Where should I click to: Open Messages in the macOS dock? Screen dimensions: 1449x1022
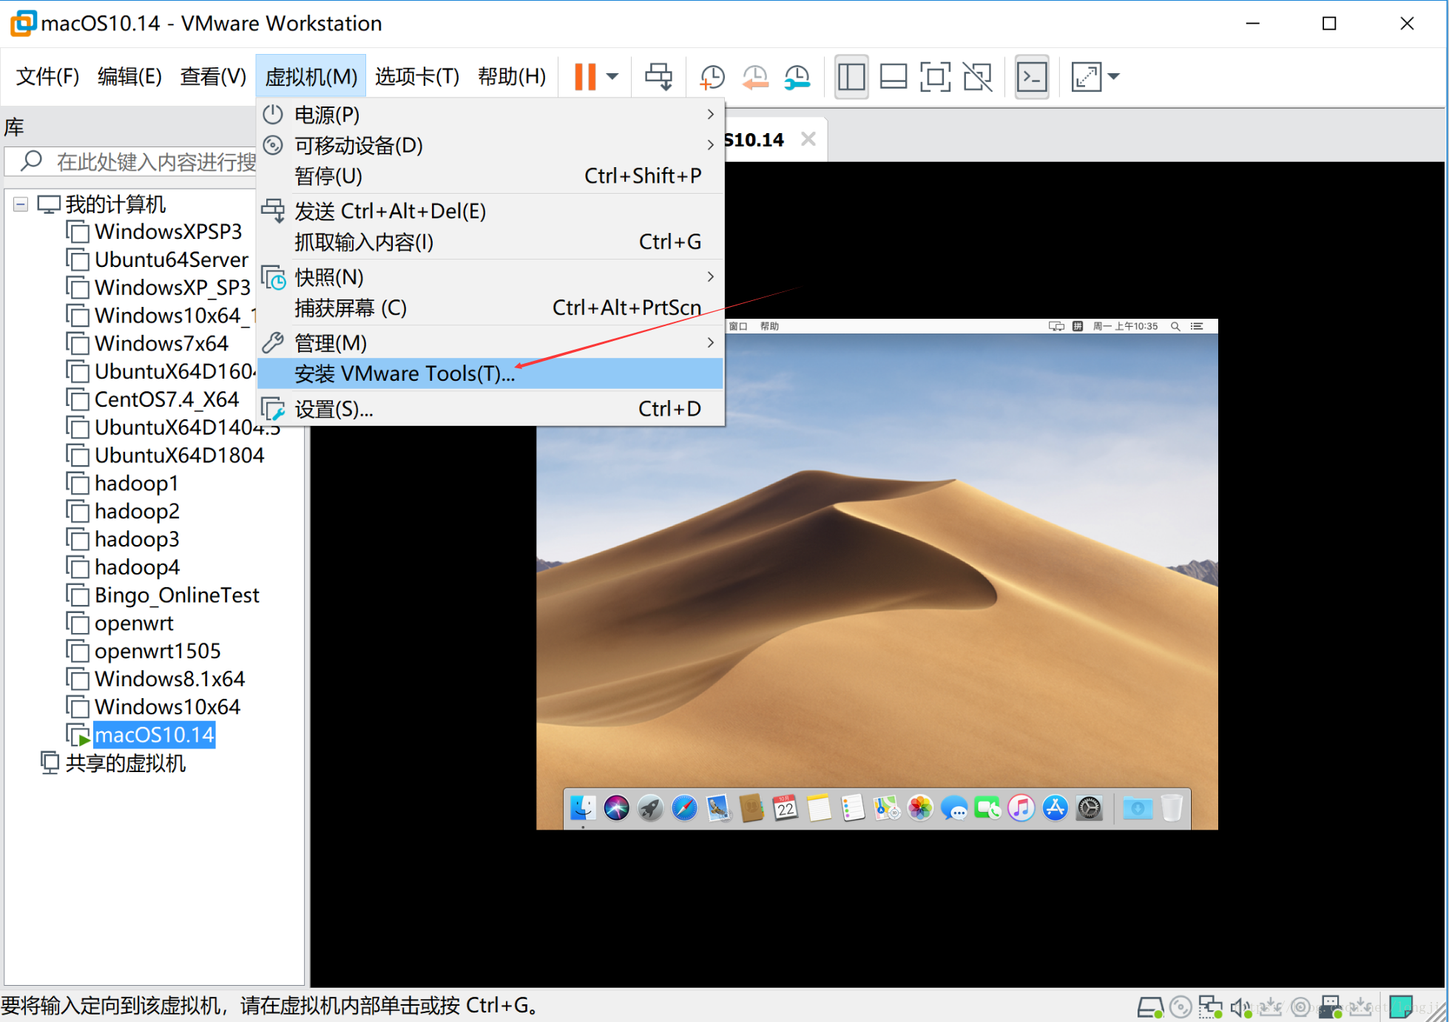coord(954,808)
